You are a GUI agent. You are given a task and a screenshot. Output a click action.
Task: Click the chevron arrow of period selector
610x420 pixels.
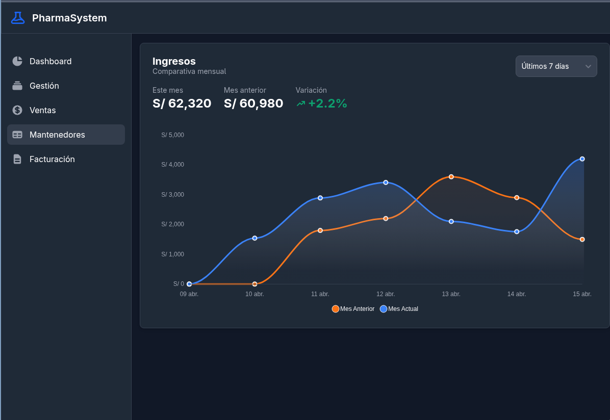tap(588, 66)
